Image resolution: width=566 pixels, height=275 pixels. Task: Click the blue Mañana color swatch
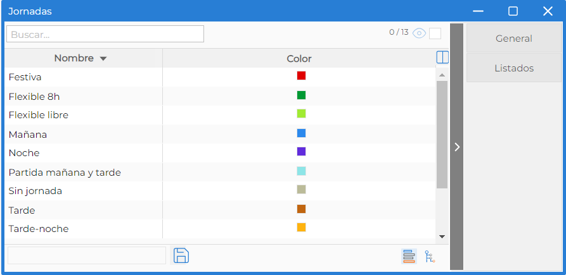pos(302,133)
